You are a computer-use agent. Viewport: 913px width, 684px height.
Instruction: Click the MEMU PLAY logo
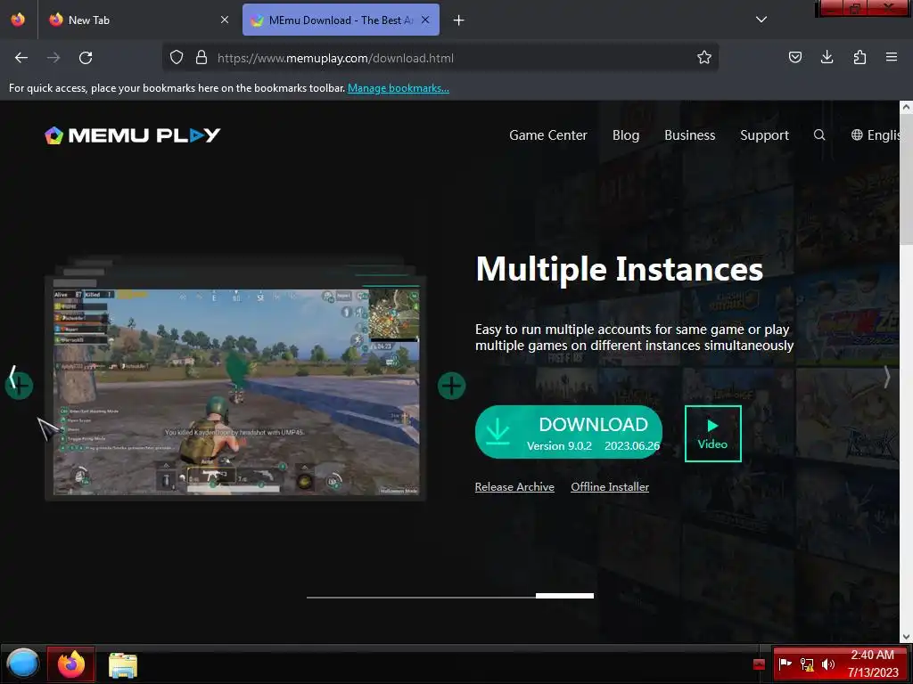pyautogui.click(x=133, y=135)
